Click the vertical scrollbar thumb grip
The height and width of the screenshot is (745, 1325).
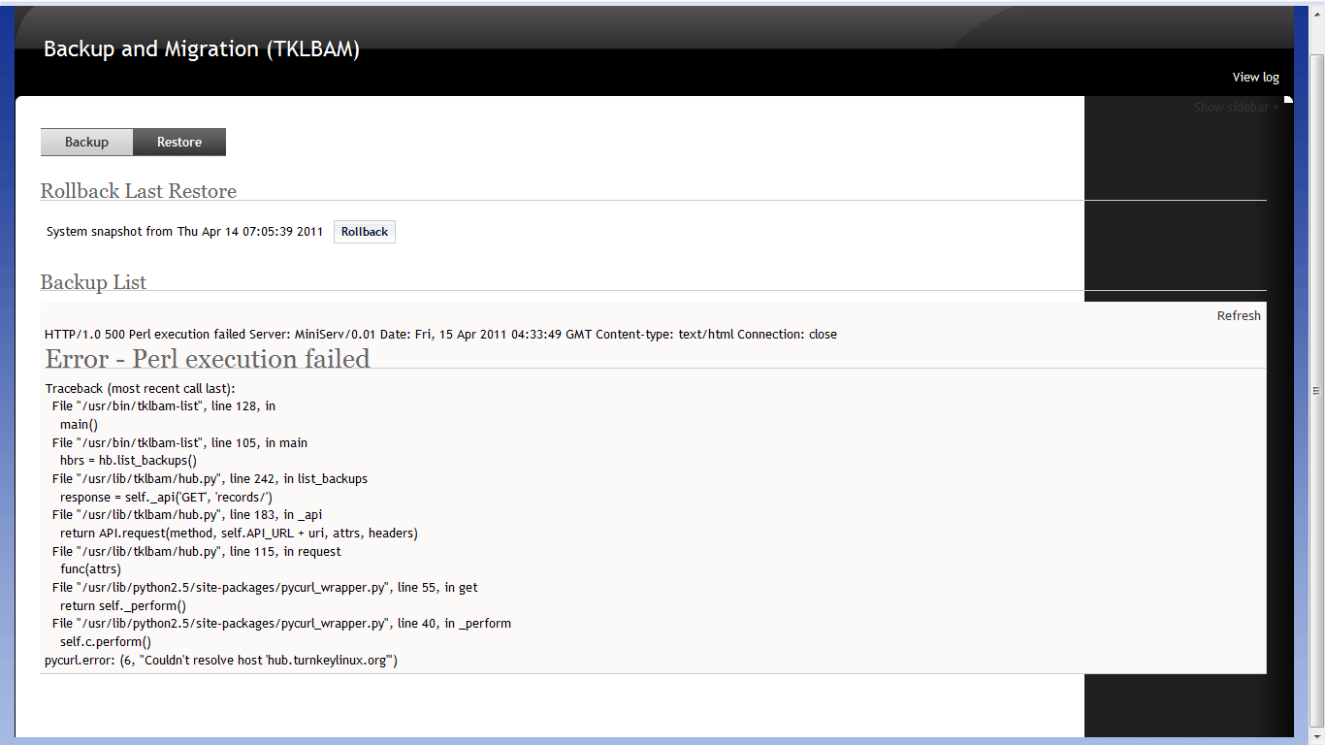click(x=1316, y=390)
